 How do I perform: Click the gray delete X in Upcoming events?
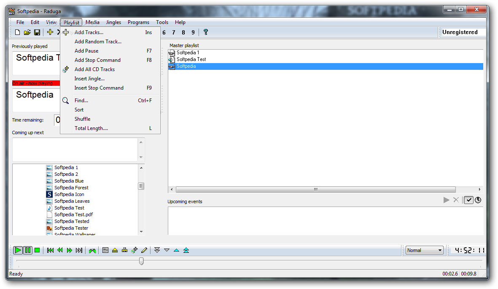tap(456, 200)
